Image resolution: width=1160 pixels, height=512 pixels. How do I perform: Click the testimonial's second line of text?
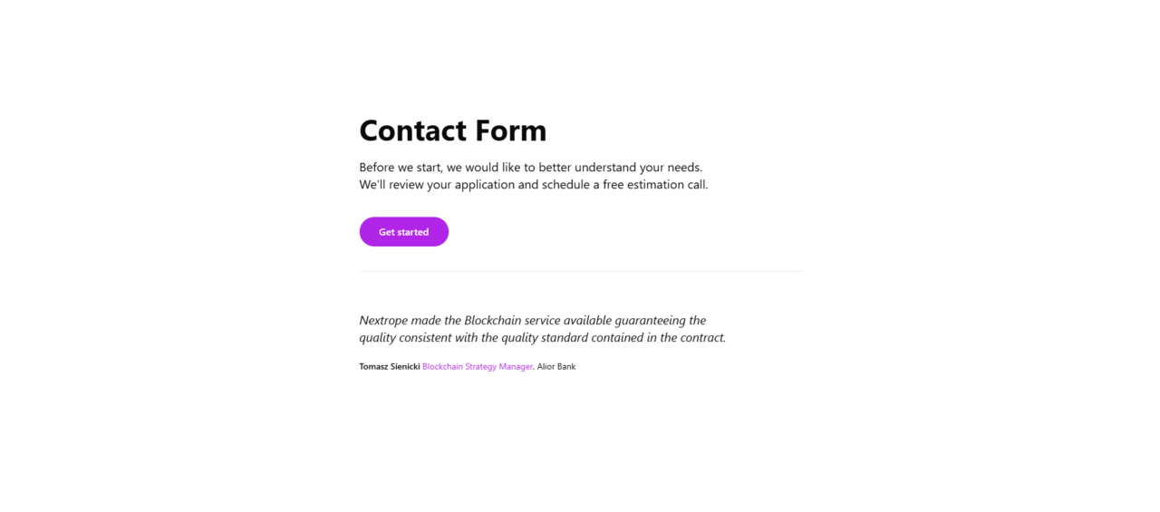tap(542, 338)
